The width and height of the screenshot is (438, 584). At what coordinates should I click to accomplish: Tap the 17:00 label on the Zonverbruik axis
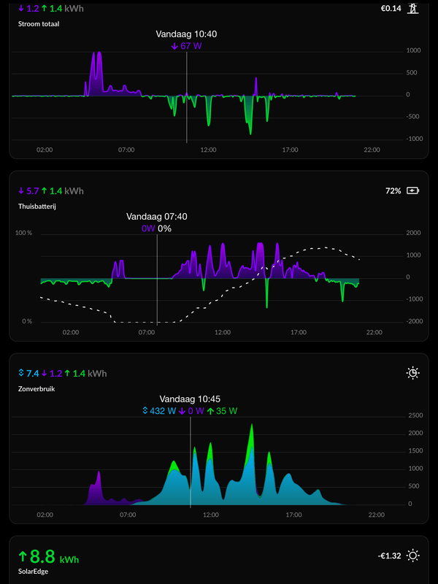pos(293,515)
